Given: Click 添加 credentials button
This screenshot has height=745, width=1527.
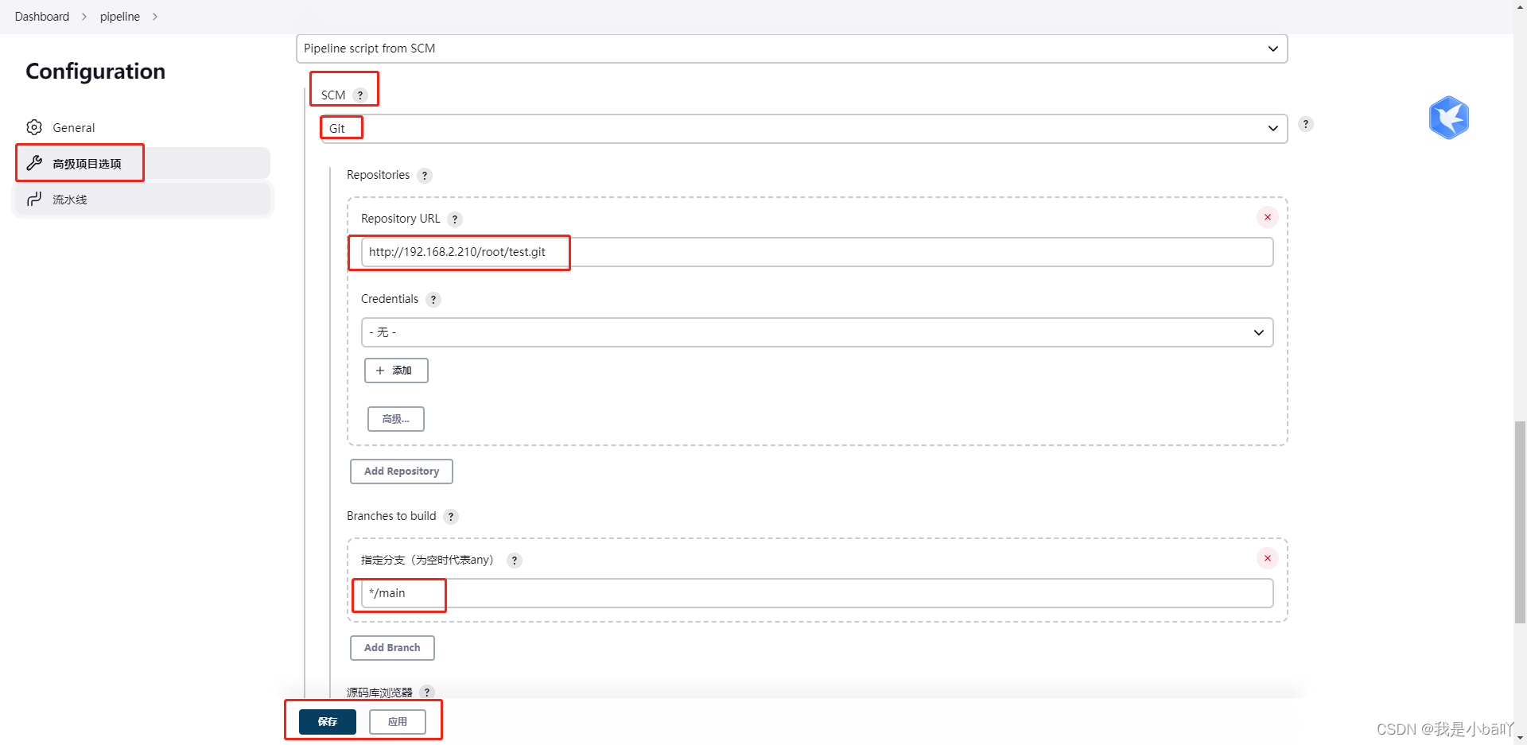Looking at the screenshot, I should pos(396,371).
